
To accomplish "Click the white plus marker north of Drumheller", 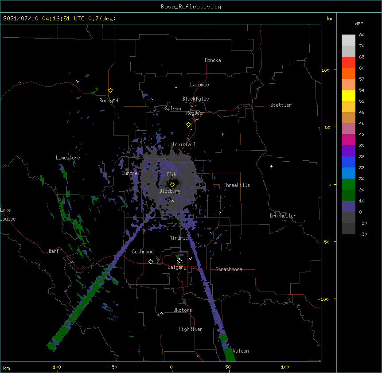I will 271,166.
